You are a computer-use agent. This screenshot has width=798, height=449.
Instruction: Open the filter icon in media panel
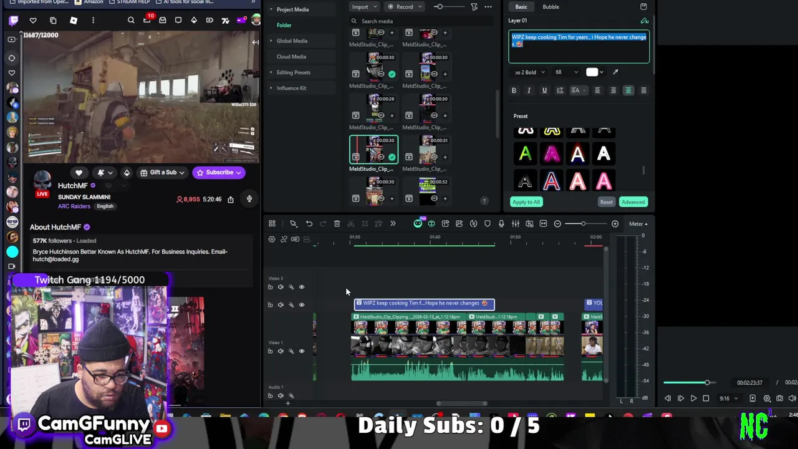(474, 7)
